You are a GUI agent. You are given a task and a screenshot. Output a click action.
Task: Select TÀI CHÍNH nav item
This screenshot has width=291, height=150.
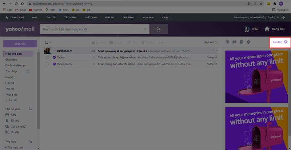tap(70, 17)
